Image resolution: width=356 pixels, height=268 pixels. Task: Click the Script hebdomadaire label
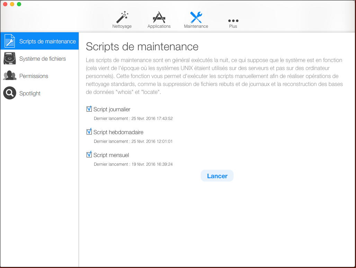point(118,132)
